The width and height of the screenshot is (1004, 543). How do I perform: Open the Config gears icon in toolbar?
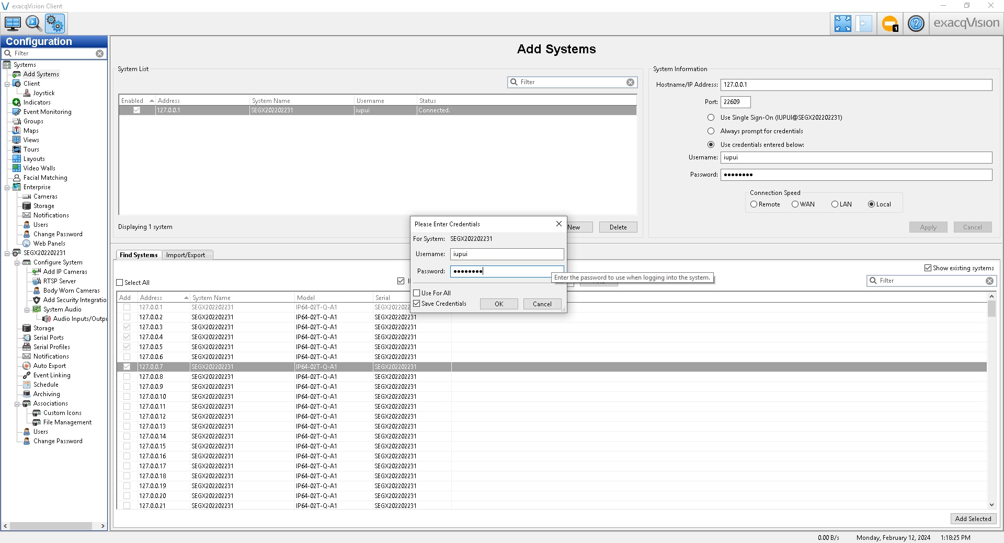(x=54, y=24)
